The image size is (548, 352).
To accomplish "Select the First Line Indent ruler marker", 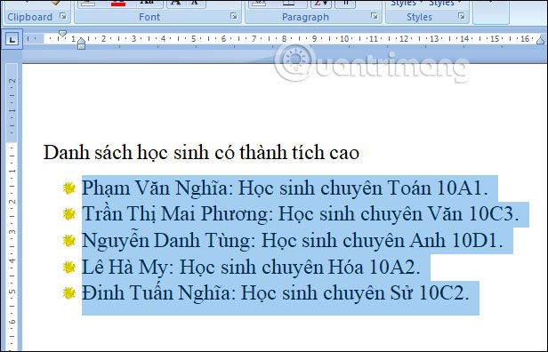I will tap(62, 34).
